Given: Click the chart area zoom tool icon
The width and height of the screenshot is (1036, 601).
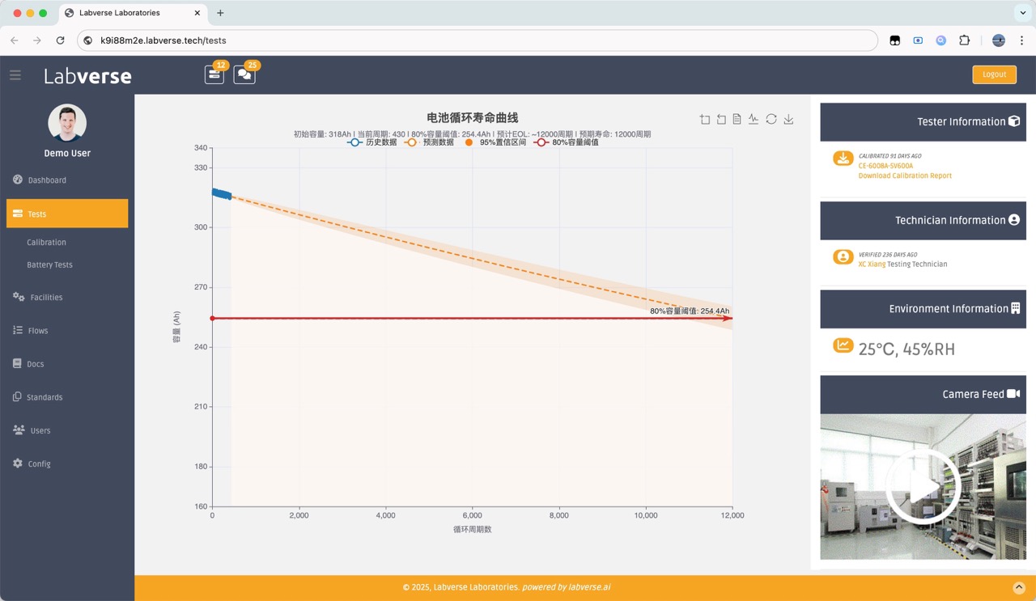Looking at the screenshot, I should pos(705,120).
